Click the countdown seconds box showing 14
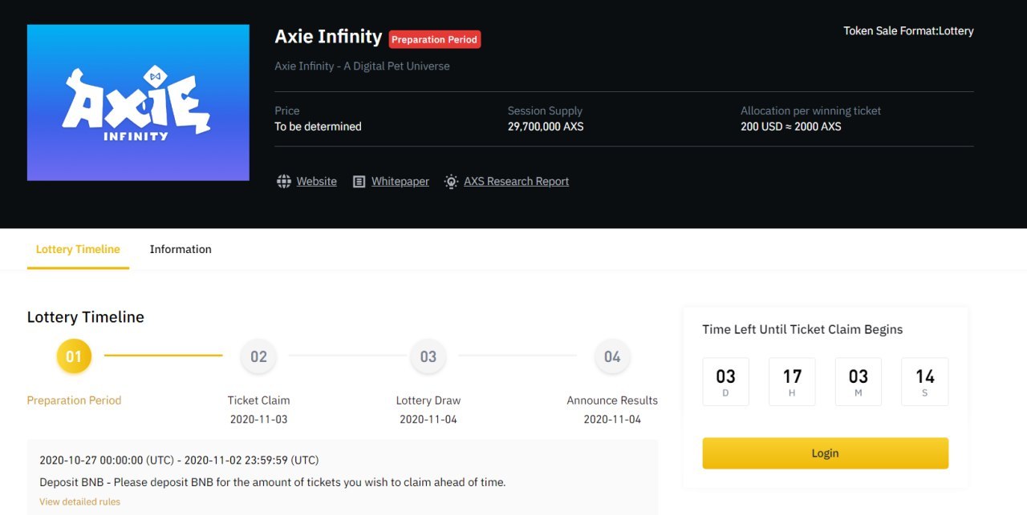 tap(925, 381)
